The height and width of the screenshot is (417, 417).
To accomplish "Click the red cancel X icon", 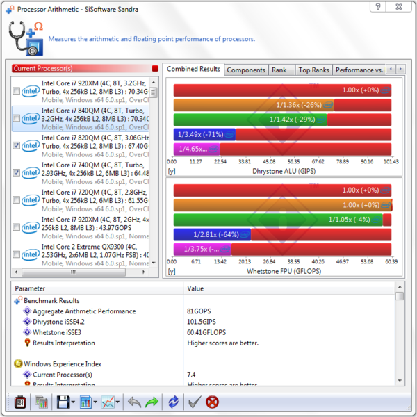I will pyautogui.click(x=212, y=402).
